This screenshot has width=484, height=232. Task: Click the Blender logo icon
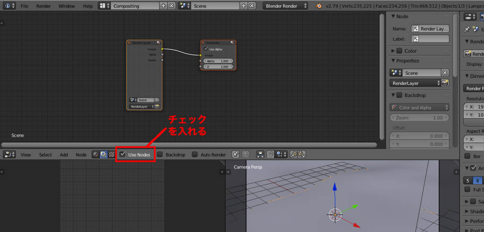[x=320, y=6]
